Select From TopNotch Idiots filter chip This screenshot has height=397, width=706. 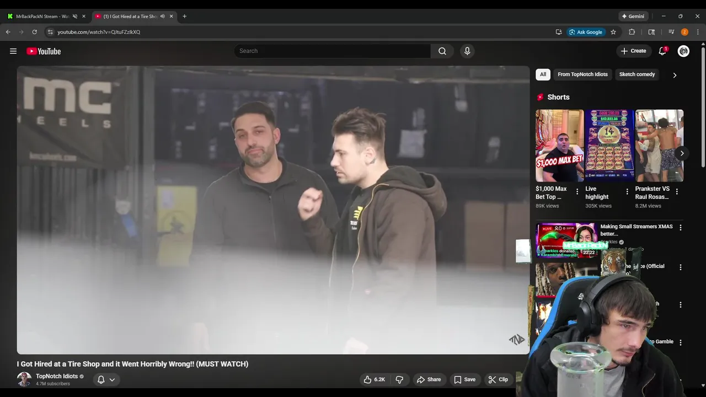(x=582, y=74)
